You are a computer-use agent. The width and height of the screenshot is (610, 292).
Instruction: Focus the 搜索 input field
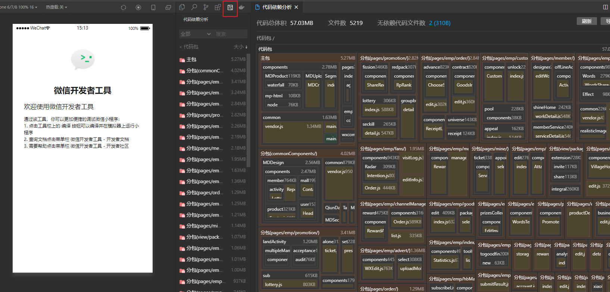pyautogui.click(x=230, y=34)
